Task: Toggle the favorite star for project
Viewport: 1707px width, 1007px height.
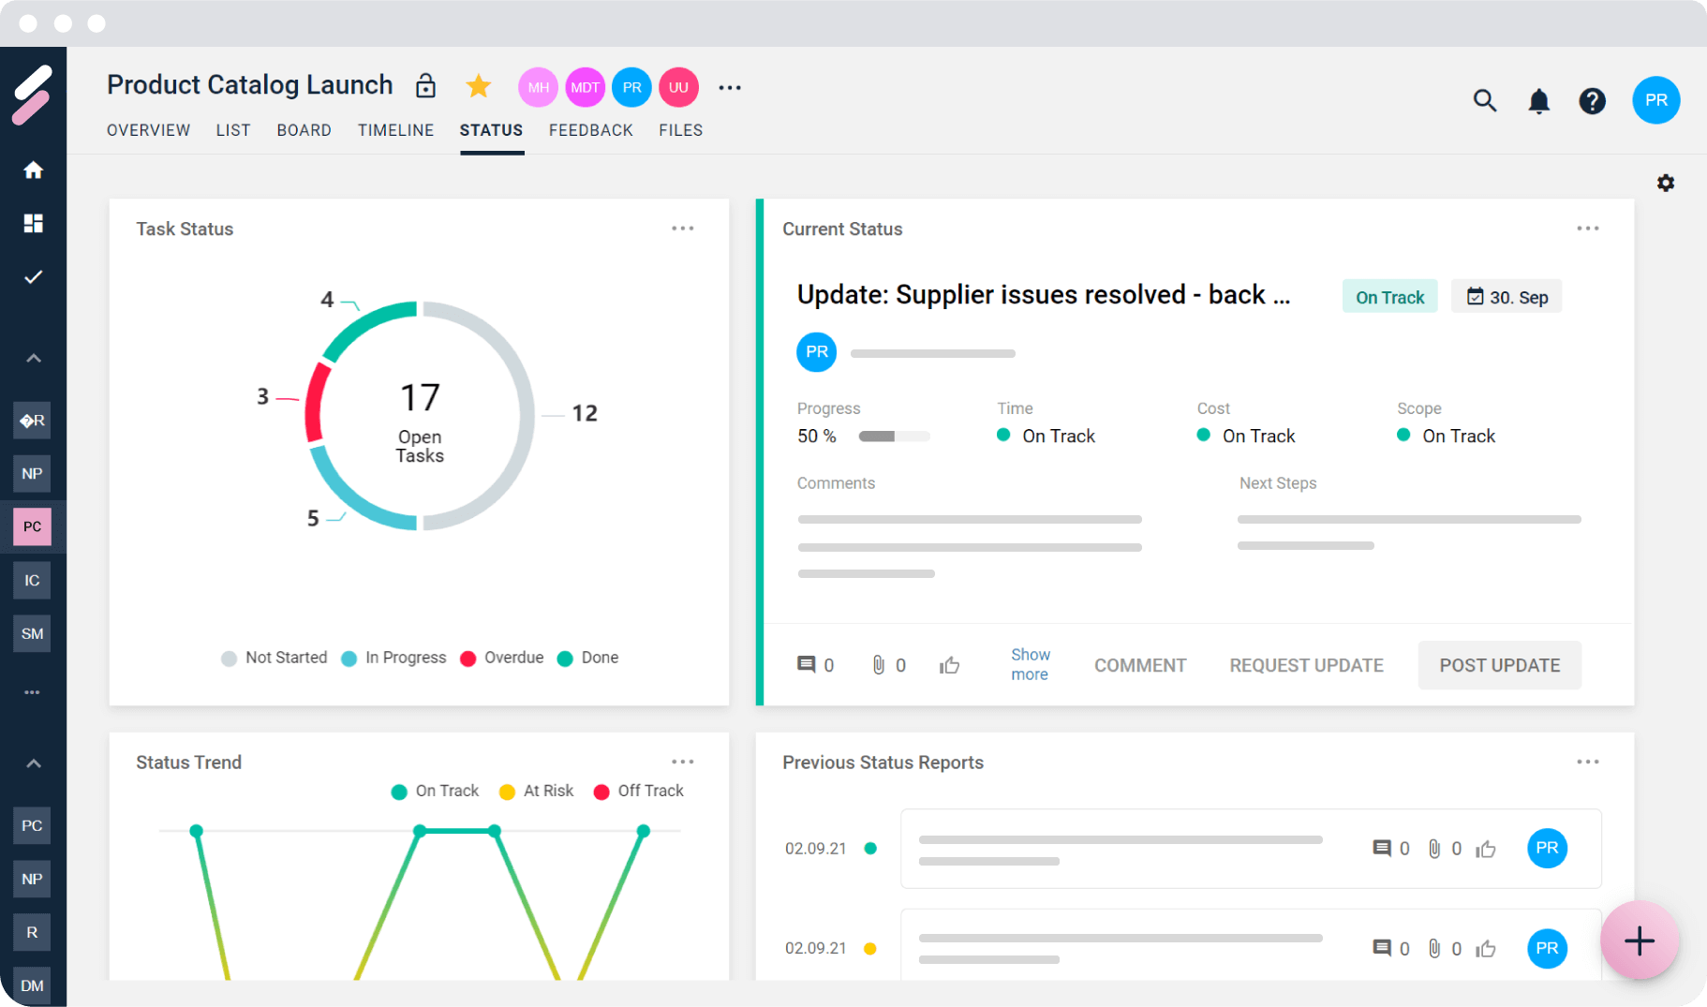Action: pyautogui.click(x=478, y=86)
